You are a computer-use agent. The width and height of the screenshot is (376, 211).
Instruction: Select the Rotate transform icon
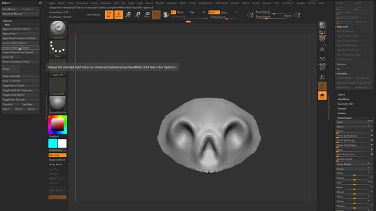pyautogui.click(x=147, y=15)
